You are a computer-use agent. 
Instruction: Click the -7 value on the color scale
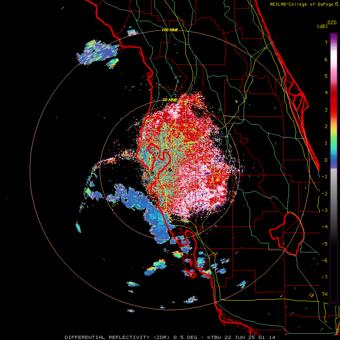[325, 277]
